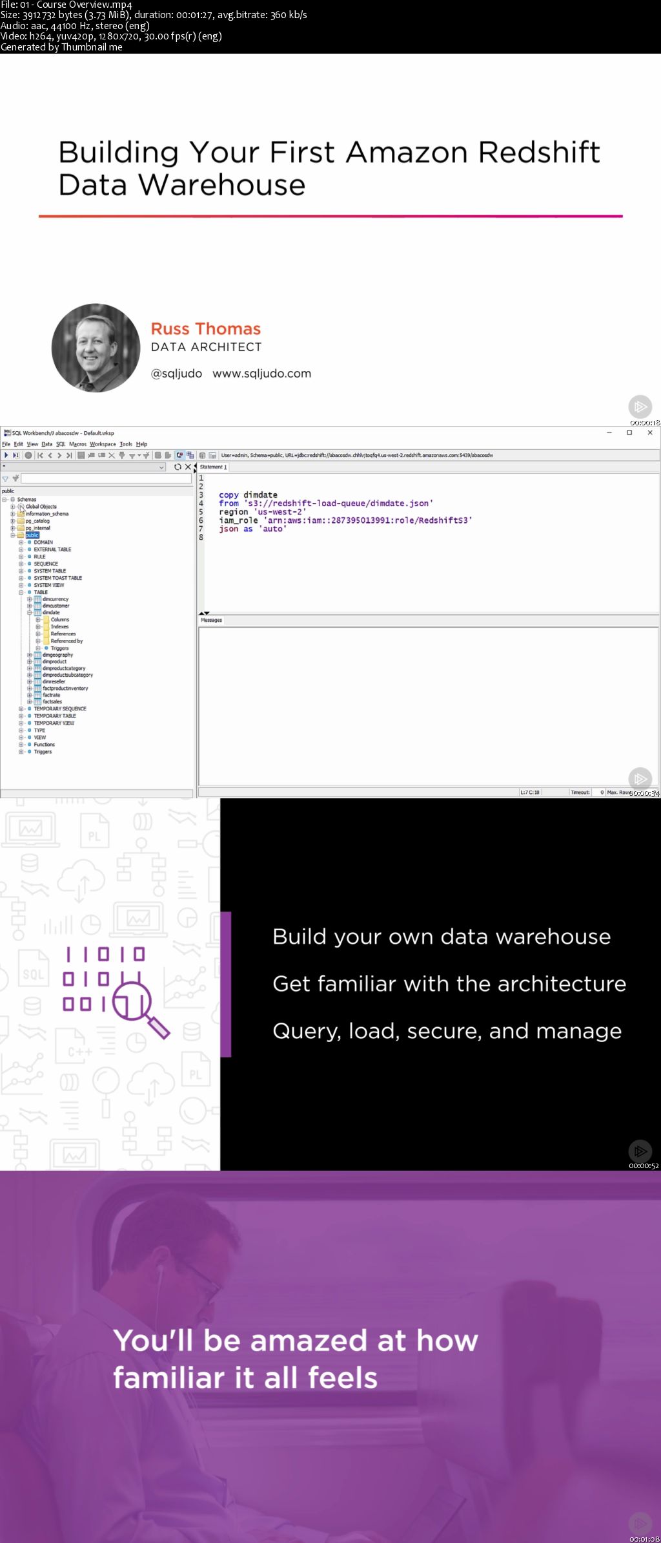Open the Workspace menu

tap(103, 444)
